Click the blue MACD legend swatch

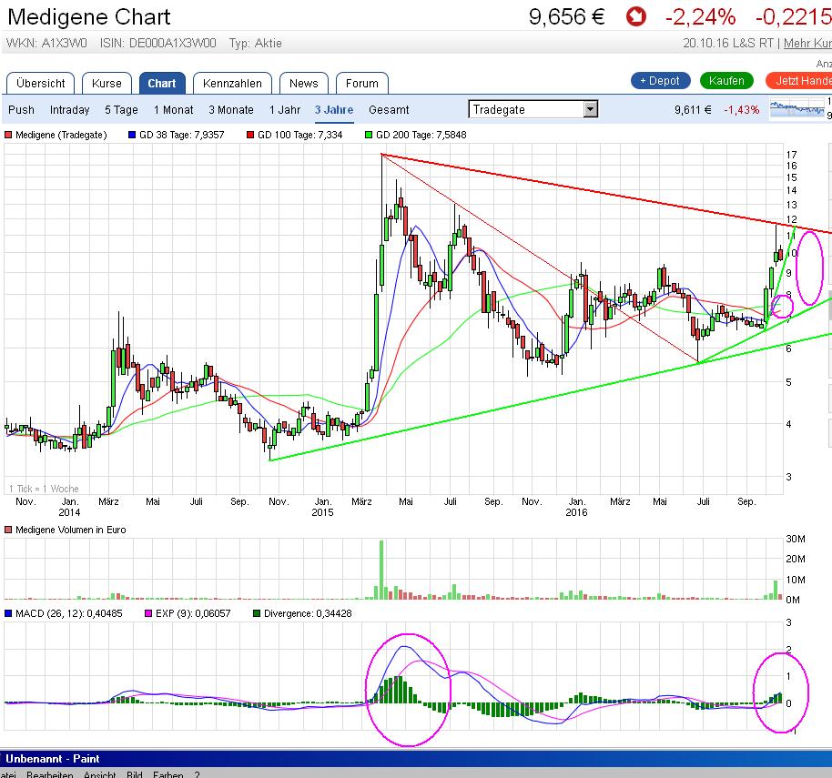[8, 613]
